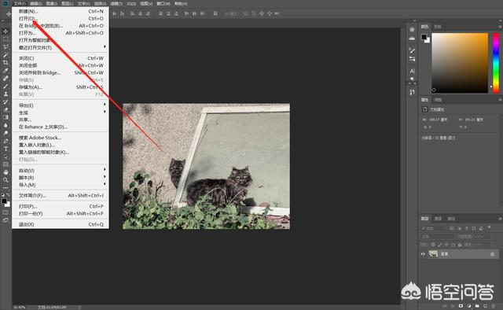Select the Horizontal Type tool
503x310 pixels.
click(6, 149)
